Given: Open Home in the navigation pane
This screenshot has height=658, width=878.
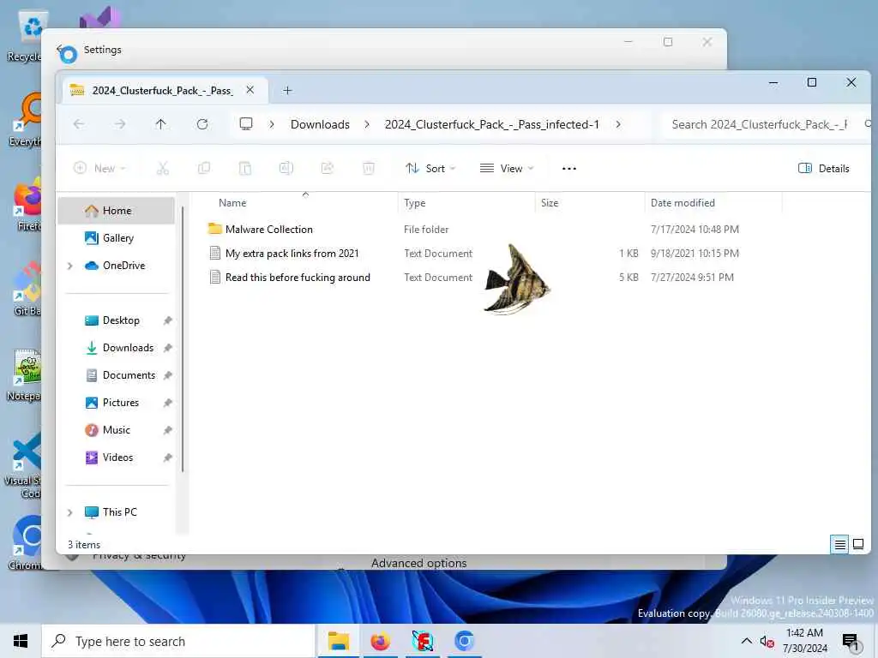Looking at the screenshot, I should click(117, 211).
